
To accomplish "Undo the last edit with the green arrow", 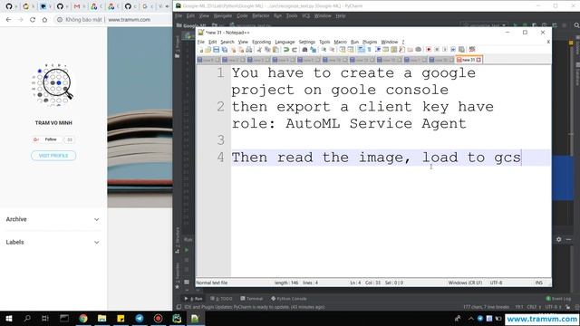I will coord(286,50).
